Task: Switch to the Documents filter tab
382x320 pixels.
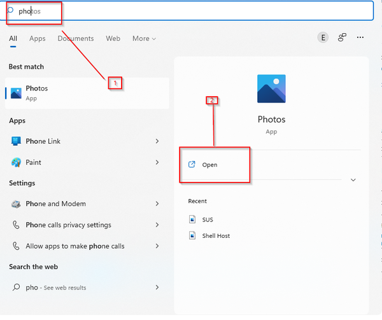Action: point(76,39)
